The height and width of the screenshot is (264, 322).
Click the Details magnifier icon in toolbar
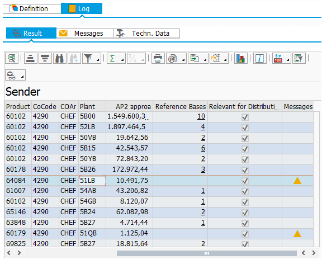[x=12, y=58]
